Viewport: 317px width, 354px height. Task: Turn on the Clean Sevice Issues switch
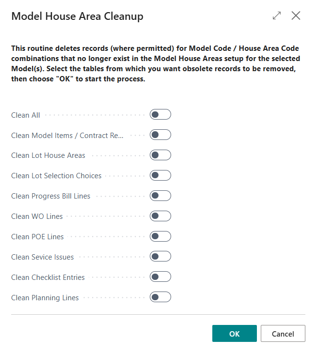(160, 256)
